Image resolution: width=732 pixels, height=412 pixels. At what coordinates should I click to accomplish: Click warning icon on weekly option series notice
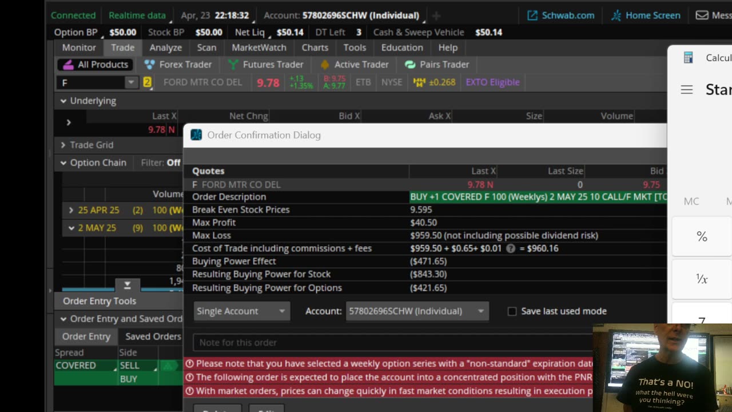pyautogui.click(x=189, y=363)
